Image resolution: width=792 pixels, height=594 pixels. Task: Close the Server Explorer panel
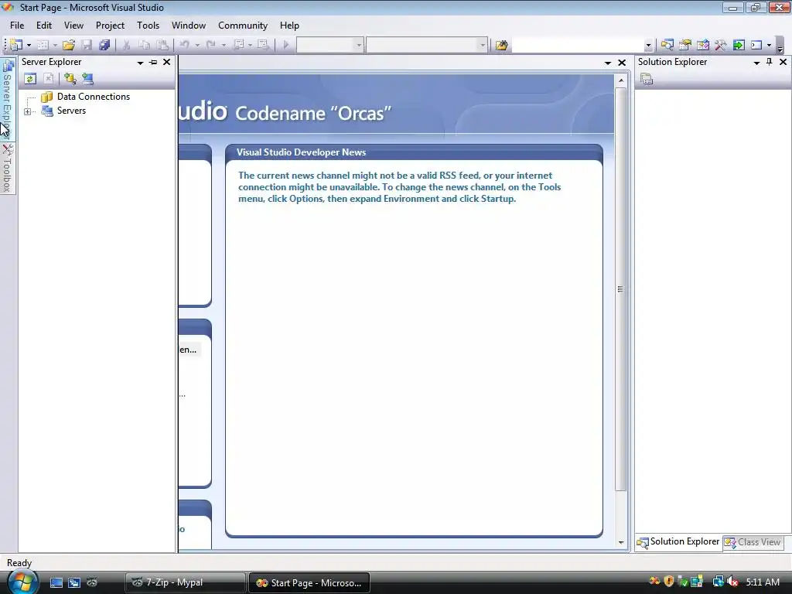(x=167, y=62)
